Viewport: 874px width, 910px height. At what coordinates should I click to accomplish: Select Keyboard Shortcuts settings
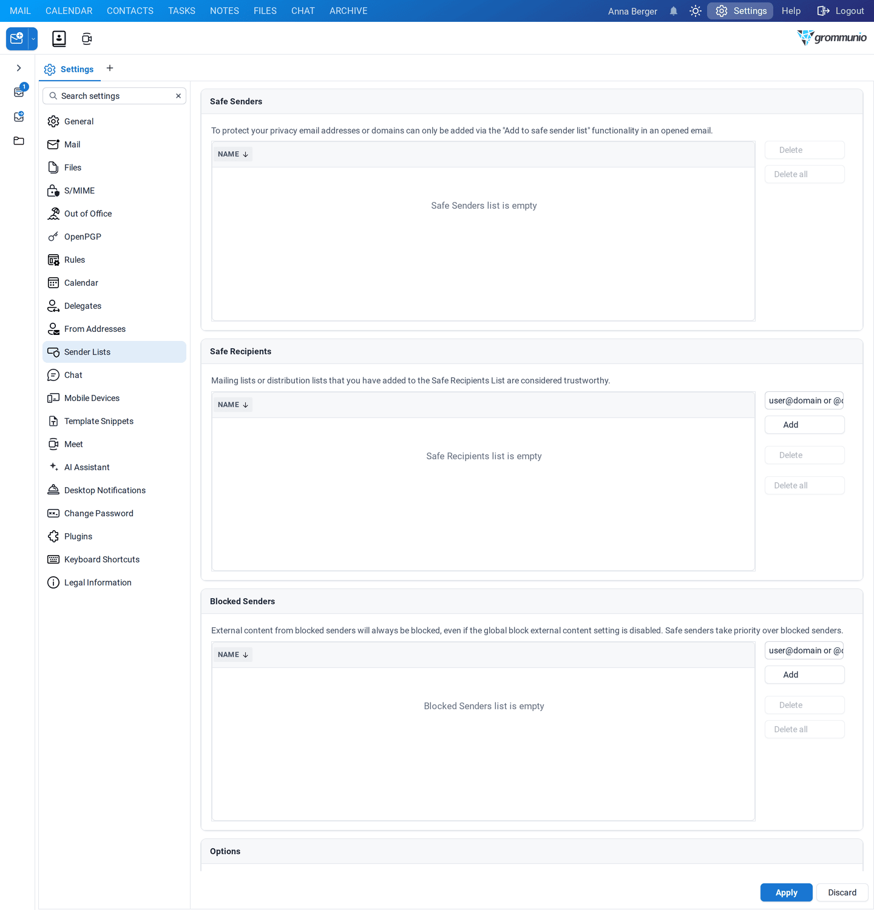pos(114,559)
